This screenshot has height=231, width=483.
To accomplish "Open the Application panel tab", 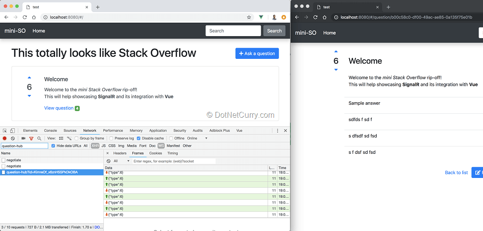I will pos(158,131).
